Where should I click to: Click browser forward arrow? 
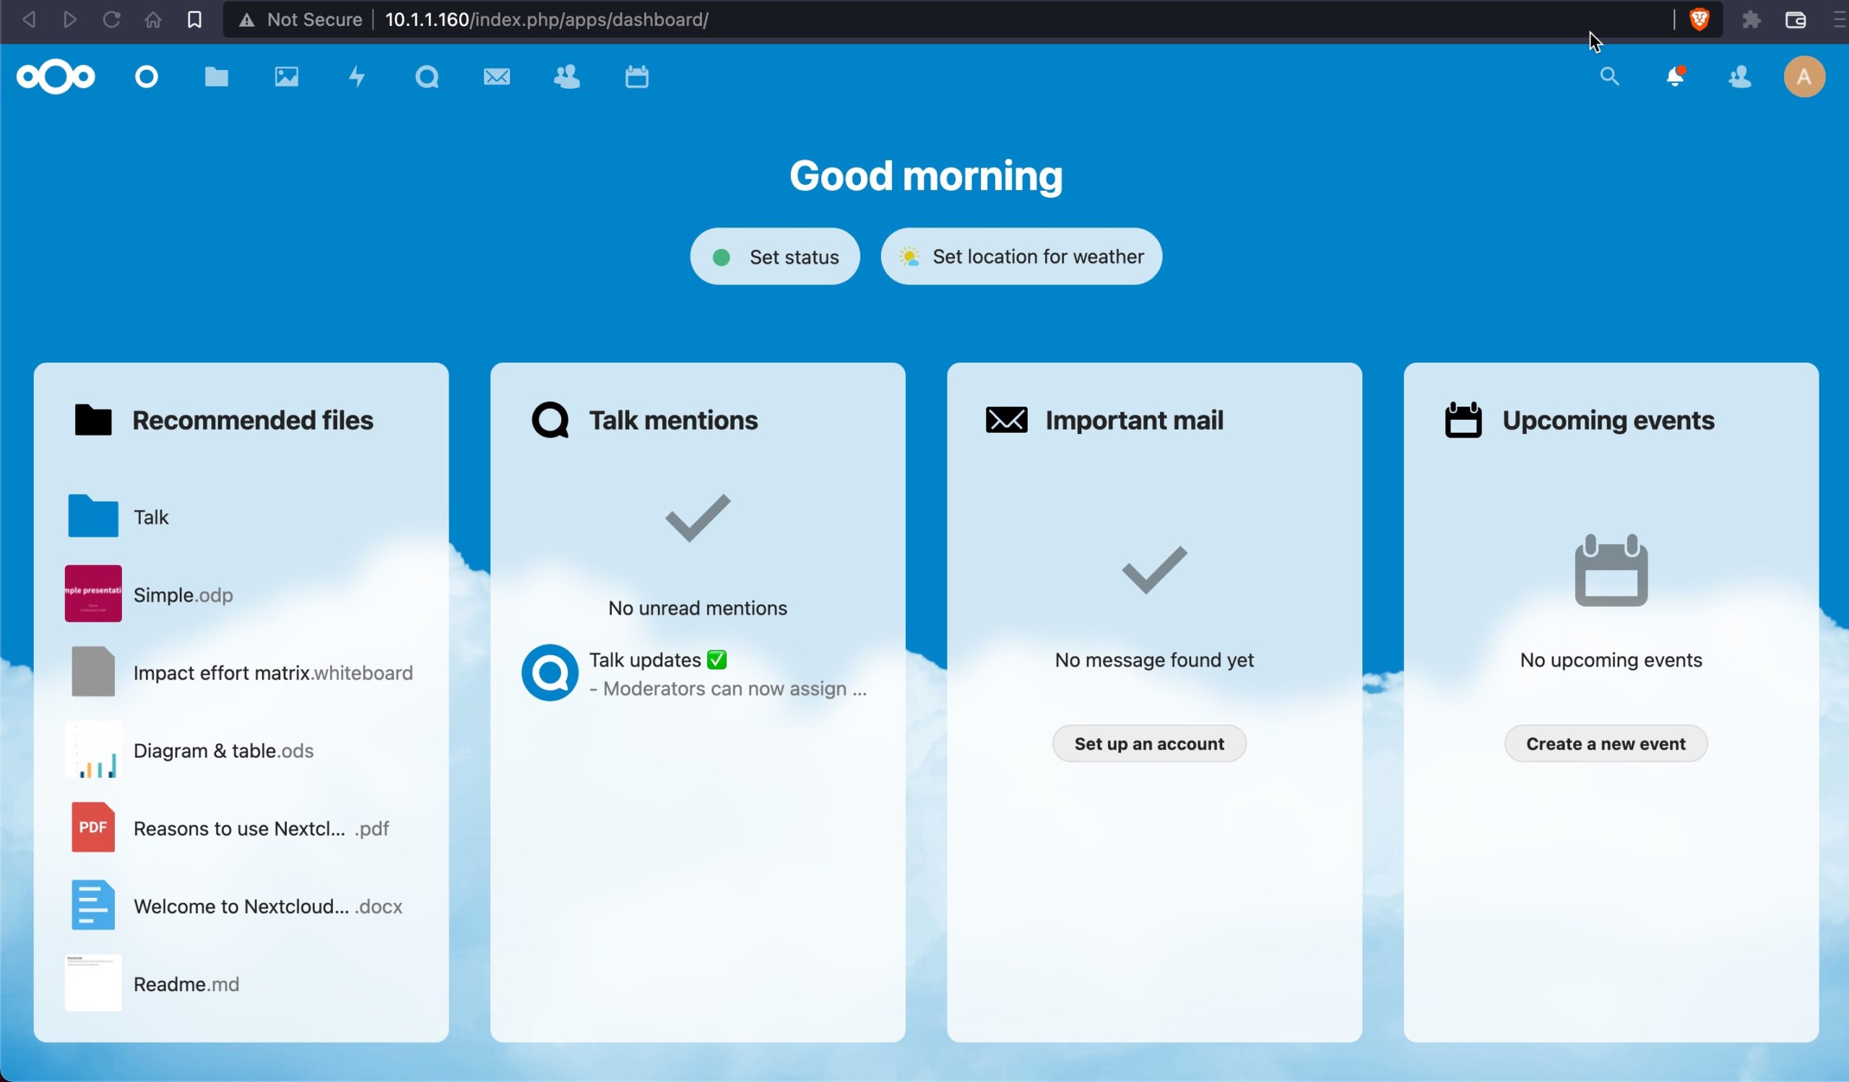[71, 19]
